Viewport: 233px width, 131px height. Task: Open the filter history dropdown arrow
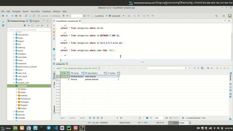click(189, 68)
